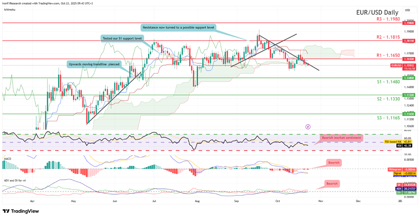Click 'Tested our S1 support level' callout
Screen dimensions: 420x218
pos(123,38)
